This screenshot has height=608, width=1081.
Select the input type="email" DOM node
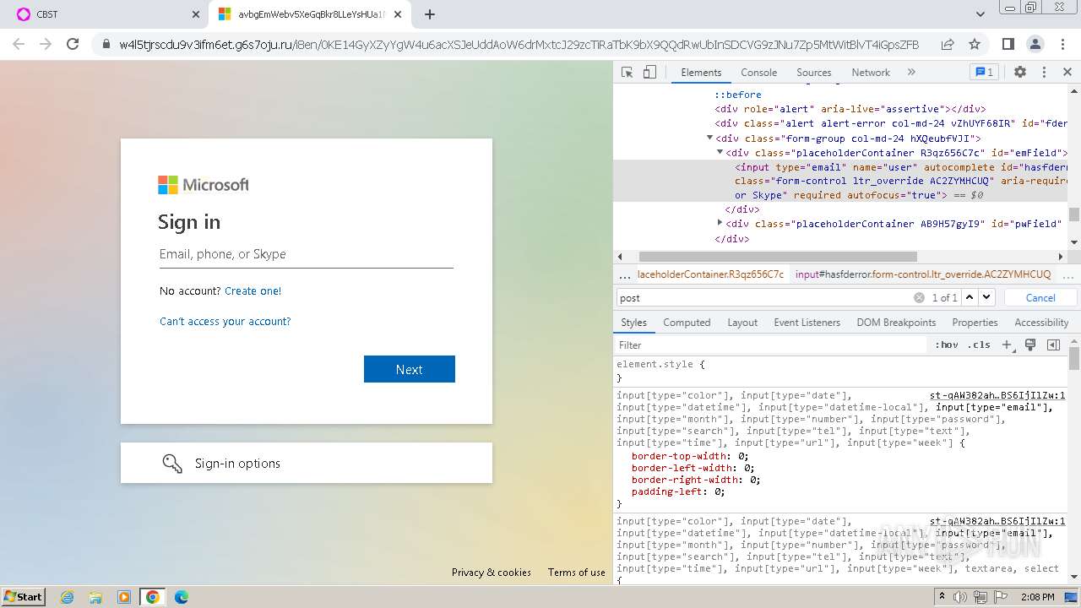840,181
